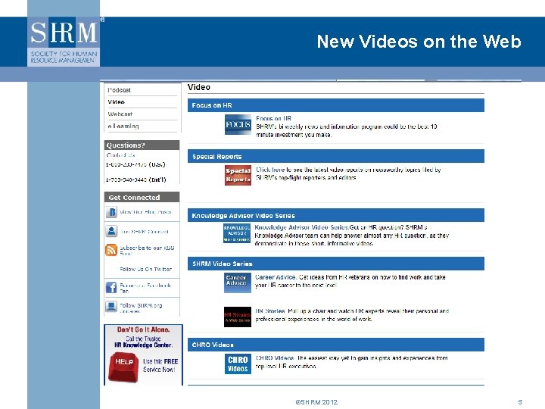Click the Focus on HR section header
Screen dimensions: 545x409
(x=336, y=105)
